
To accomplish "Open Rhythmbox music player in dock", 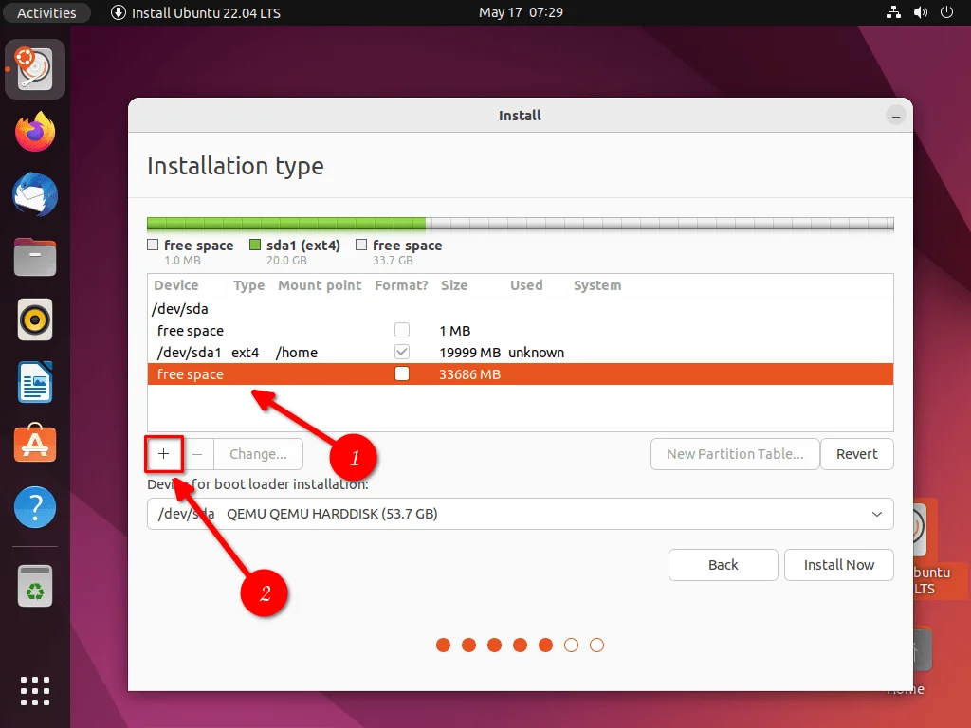I will pos(35,320).
